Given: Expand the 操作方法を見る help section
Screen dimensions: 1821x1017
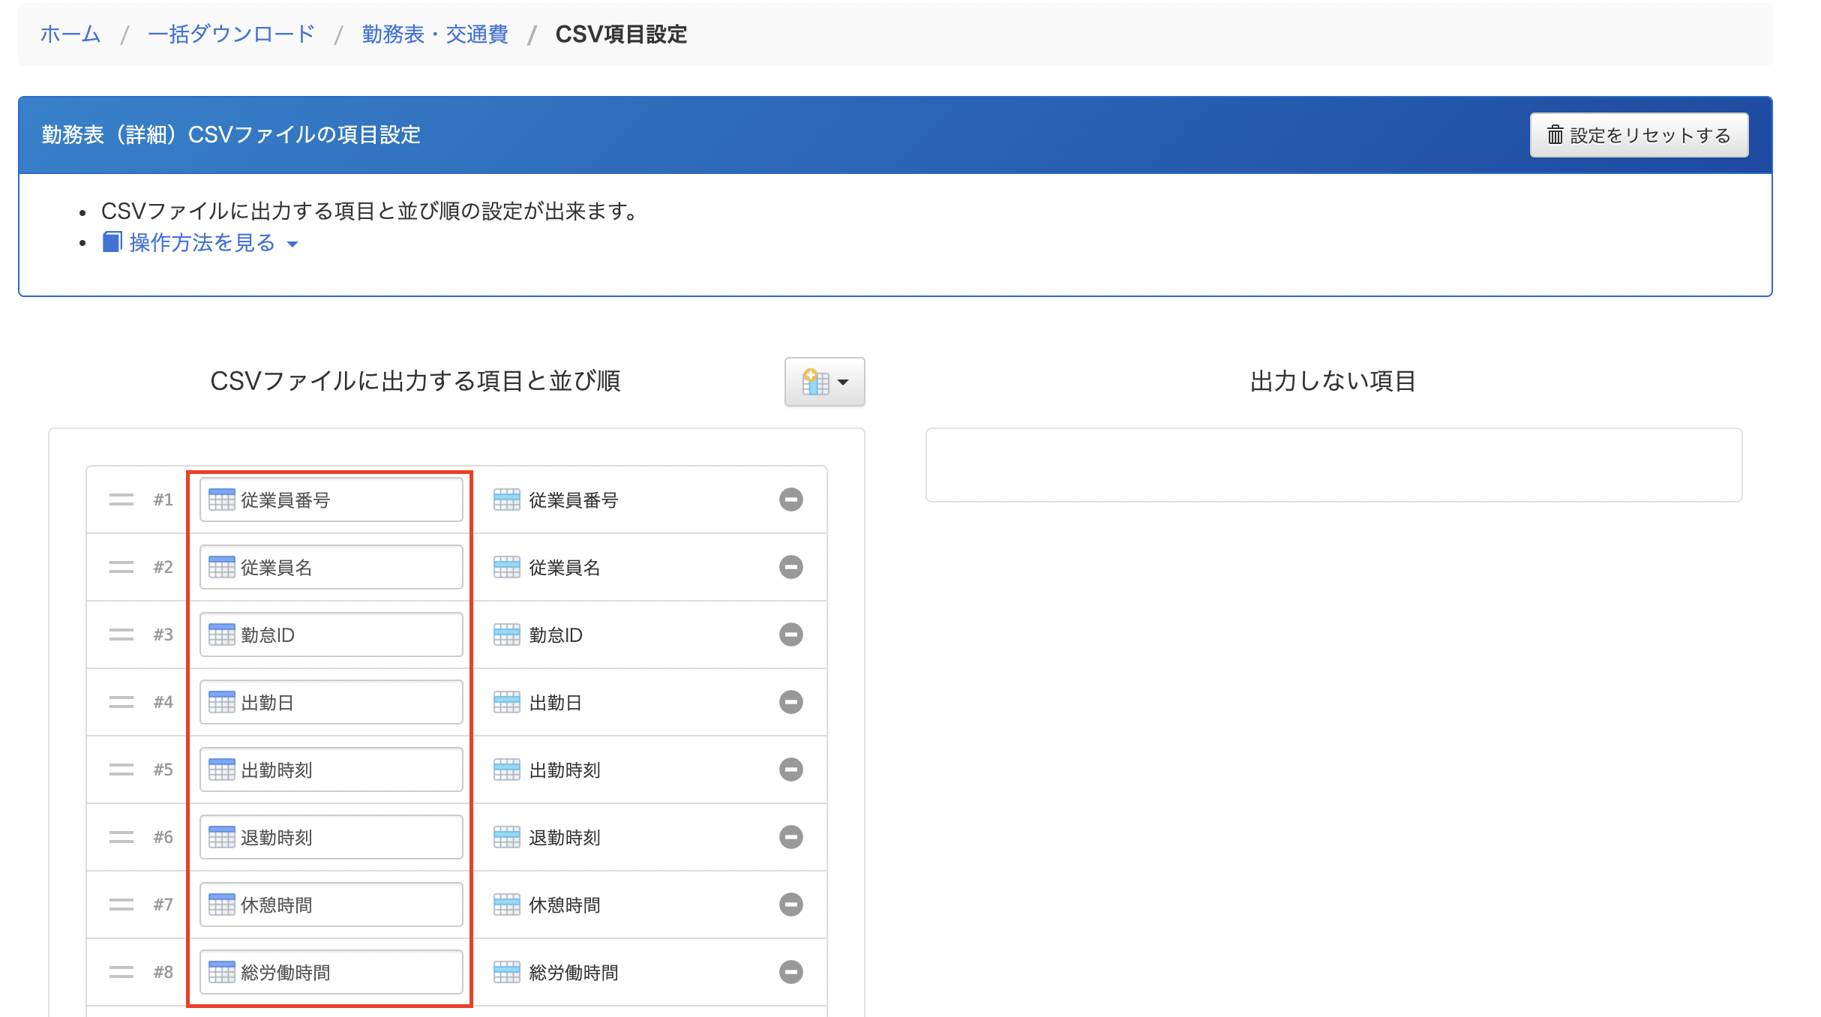Looking at the screenshot, I should coord(202,243).
